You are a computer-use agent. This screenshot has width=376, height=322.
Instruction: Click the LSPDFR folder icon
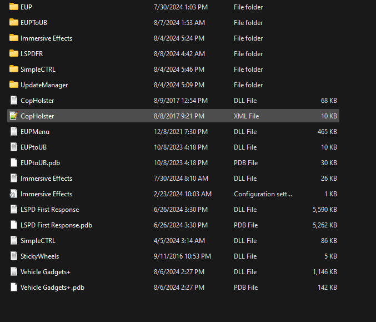tap(14, 54)
